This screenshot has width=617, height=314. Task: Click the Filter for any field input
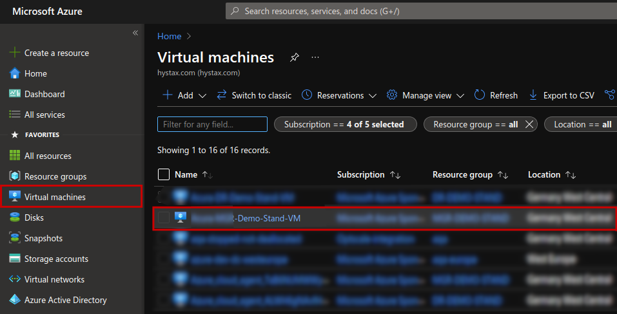tap(212, 124)
